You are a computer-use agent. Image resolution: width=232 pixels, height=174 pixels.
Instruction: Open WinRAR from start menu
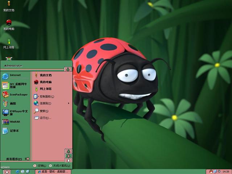click(x=16, y=122)
